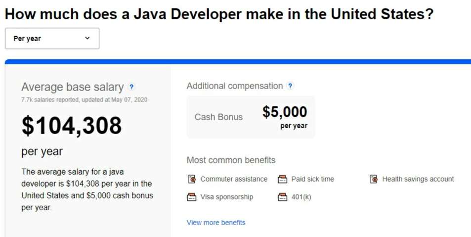The height and width of the screenshot is (237, 471).
Task: Click the Commuter assistance label
Action: click(234, 179)
